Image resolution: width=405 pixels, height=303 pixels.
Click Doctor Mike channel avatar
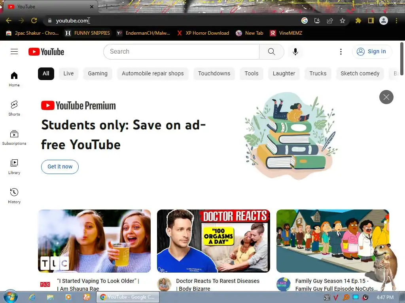point(164,284)
